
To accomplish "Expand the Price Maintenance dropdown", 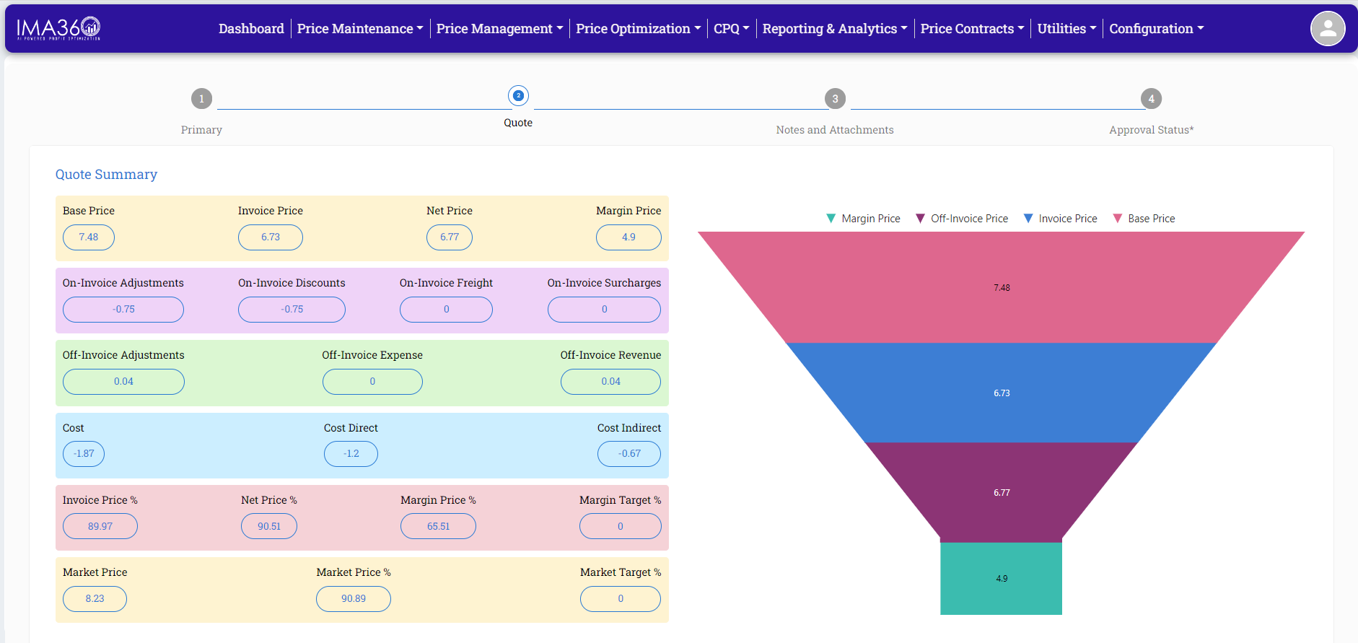I will (359, 29).
